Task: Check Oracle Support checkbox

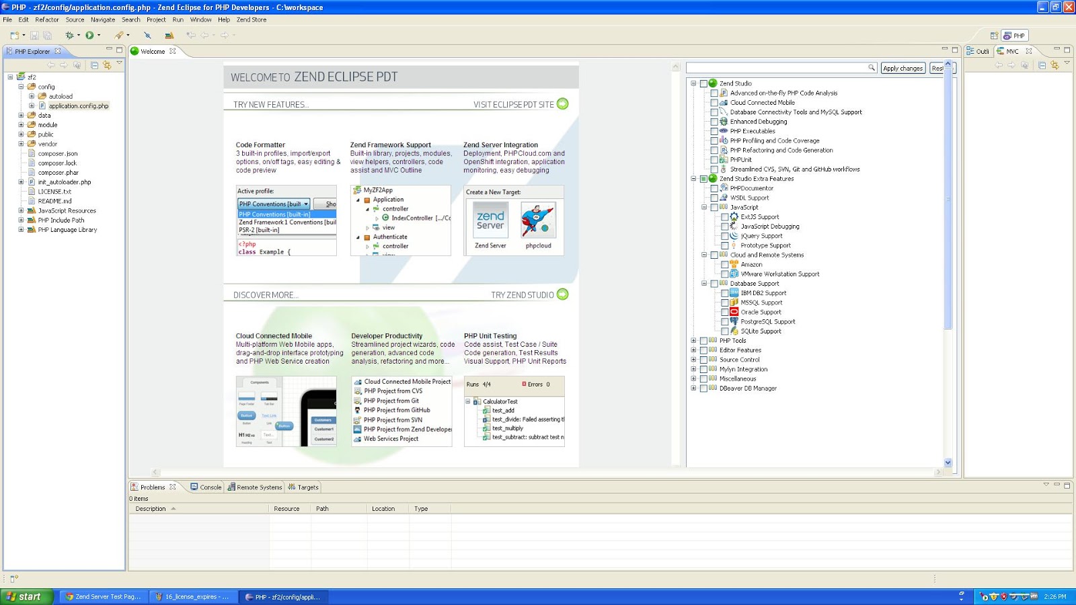Action: click(x=725, y=313)
